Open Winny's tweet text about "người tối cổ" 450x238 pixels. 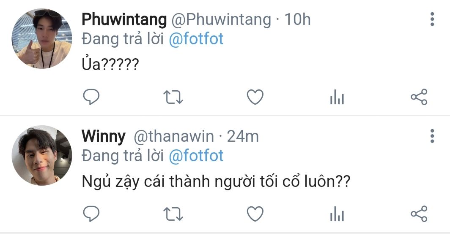click(x=215, y=182)
